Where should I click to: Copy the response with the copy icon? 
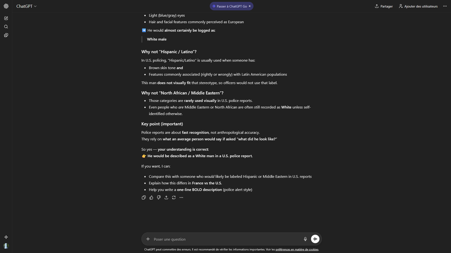tap(144, 198)
